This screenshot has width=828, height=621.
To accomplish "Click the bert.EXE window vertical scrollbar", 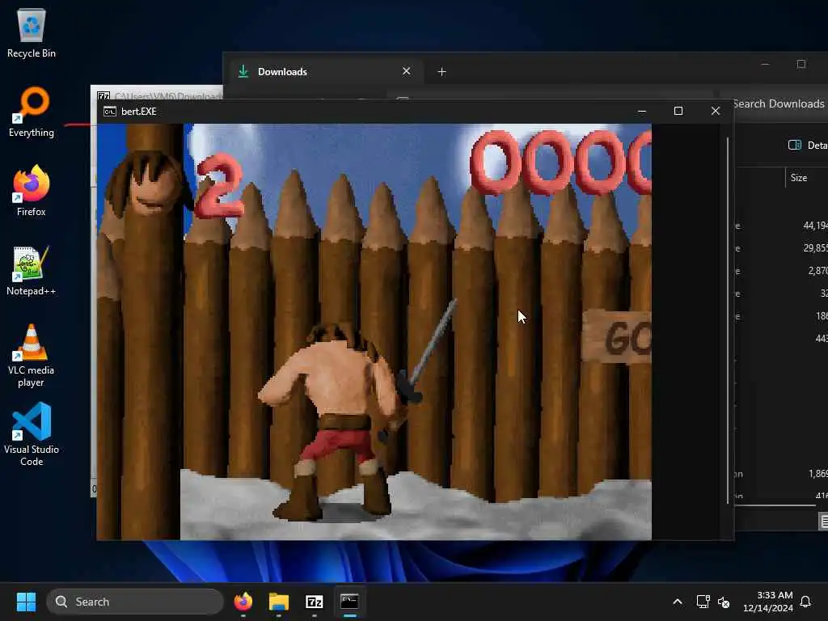I will [x=728, y=320].
